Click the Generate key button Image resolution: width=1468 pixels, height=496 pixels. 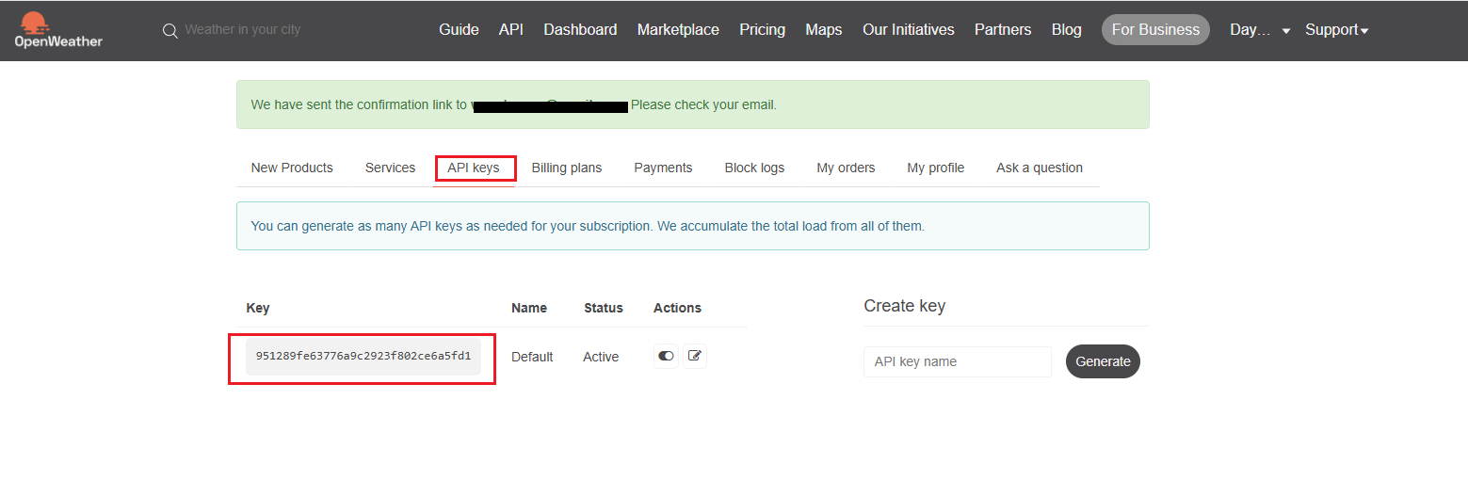[x=1103, y=361]
